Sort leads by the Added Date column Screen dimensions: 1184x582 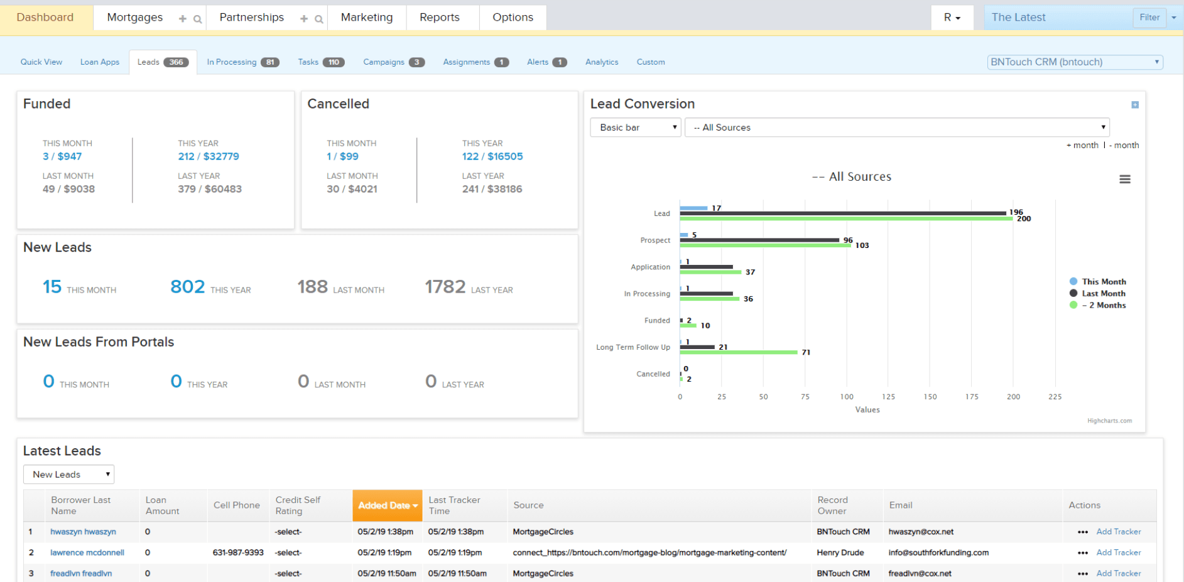pyautogui.click(x=387, y=505)
